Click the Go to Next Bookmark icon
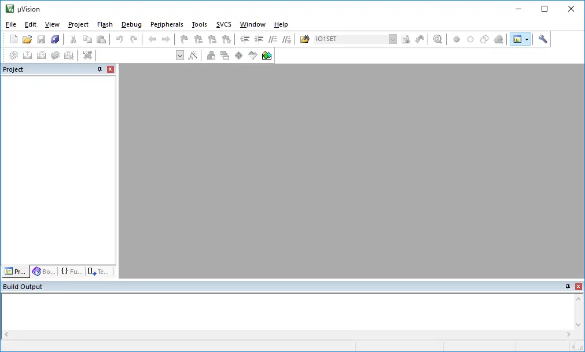This screenshot has width=585, height=352. coord(212,39)
